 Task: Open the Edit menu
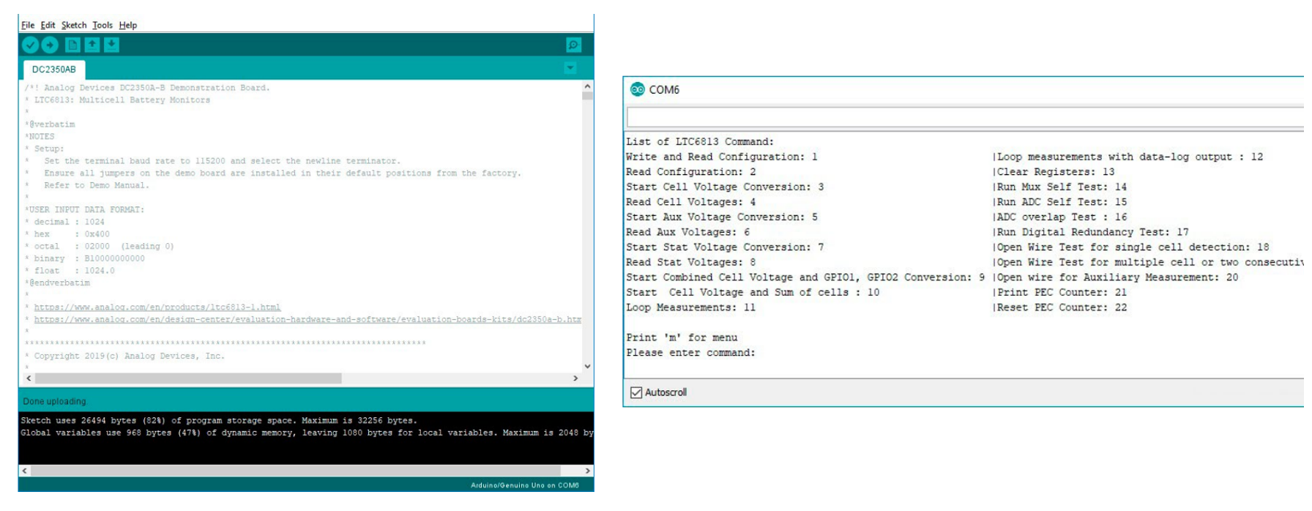coord(48,25)
